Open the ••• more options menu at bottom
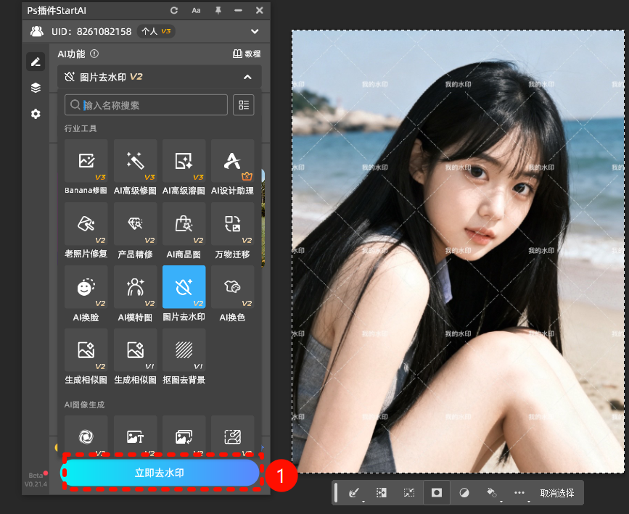This screenshot has width=629, height=514. click(x=519, y=492)
